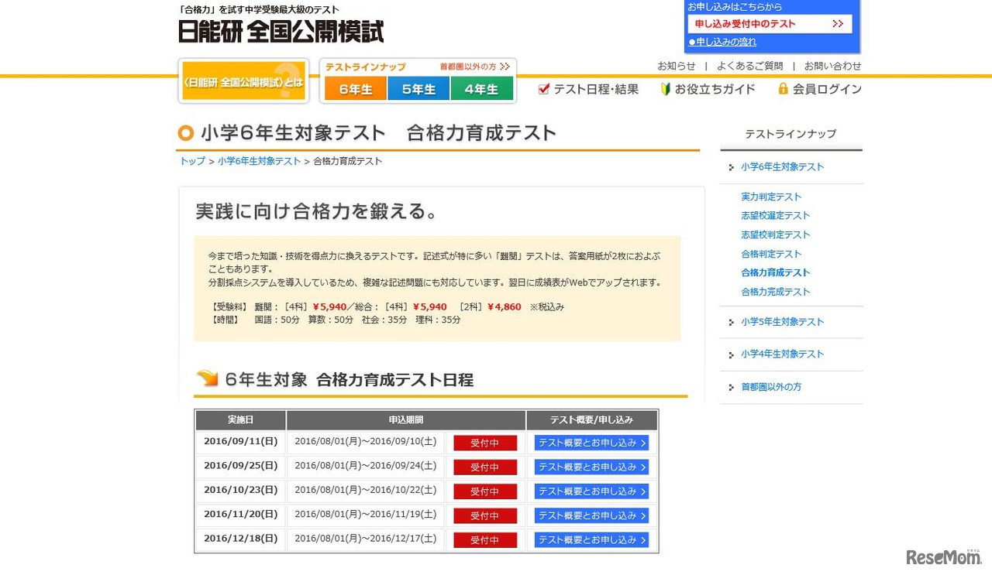The width and height of the screenshot is (992, 575).
Task: Click the orange double-chevron on 首都圏以外の方 banner link
Action: (505, 67)
